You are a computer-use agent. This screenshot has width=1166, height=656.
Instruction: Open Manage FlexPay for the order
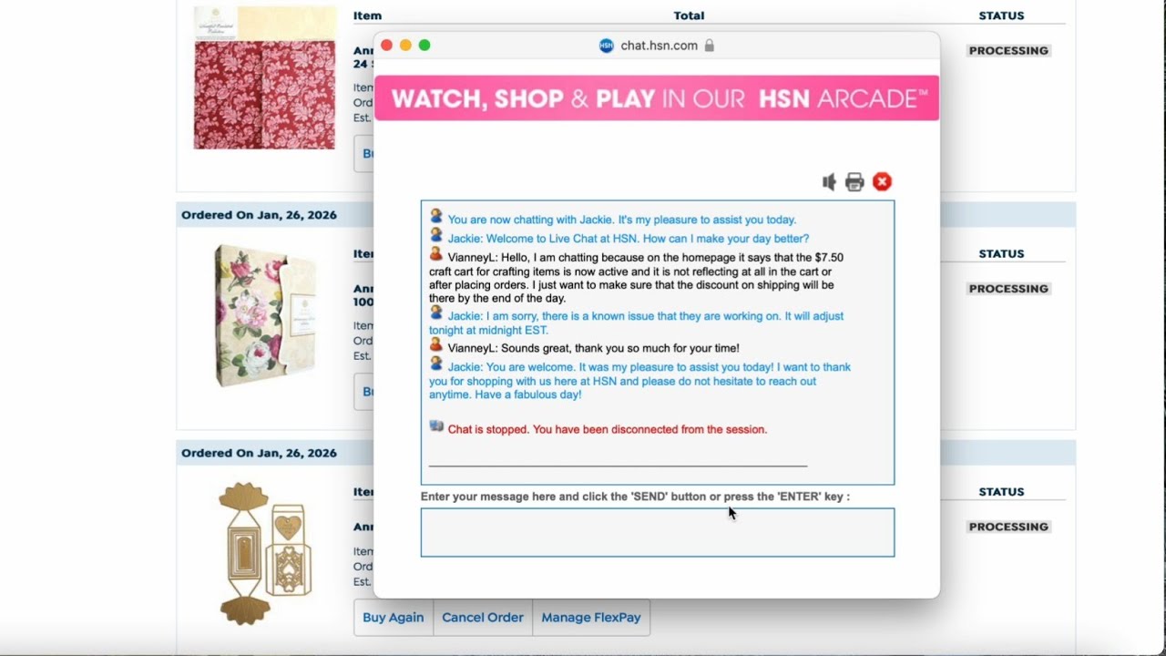(591, 617)
